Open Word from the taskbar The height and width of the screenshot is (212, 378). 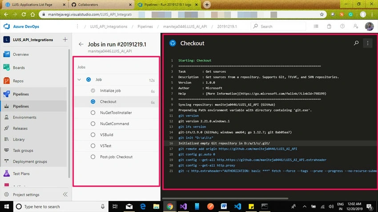(224, 207)
